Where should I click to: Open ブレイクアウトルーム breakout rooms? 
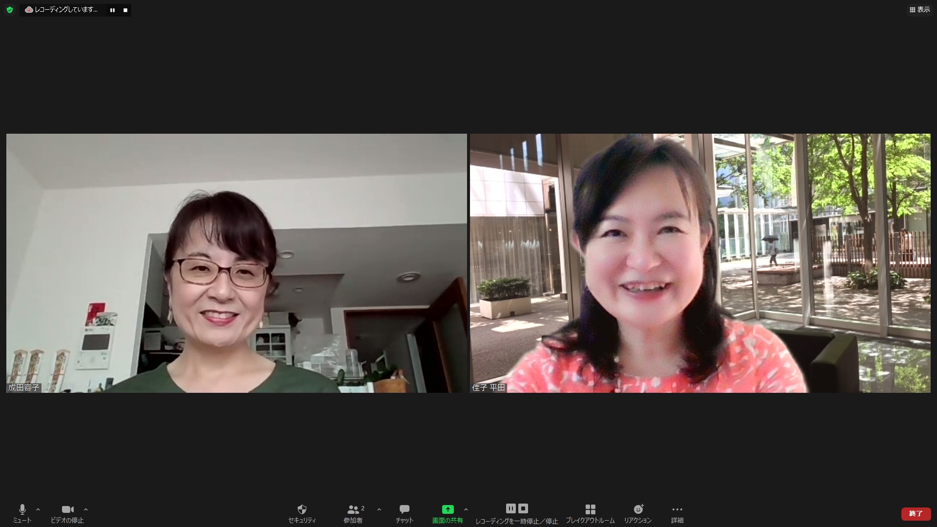[x=590, y=513]
